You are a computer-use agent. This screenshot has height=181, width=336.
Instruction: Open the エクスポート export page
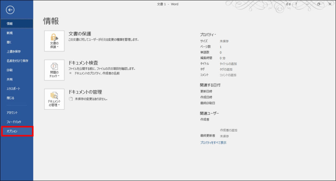pos(16,89)
